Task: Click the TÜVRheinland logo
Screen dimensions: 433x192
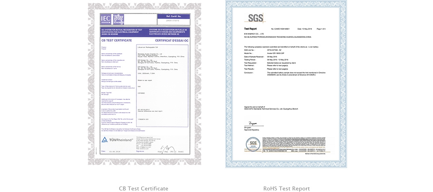Action: pos(117,140)
